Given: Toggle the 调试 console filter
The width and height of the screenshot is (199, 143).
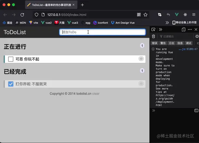Looking at the screenshot, I should tap(189, 43).
